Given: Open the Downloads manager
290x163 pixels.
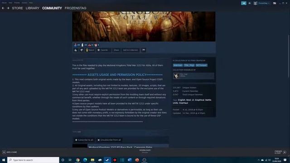Looking at the screenshot, I should 145,151.
